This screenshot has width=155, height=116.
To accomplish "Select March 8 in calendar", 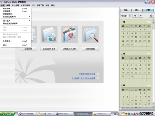I will 136,97.
